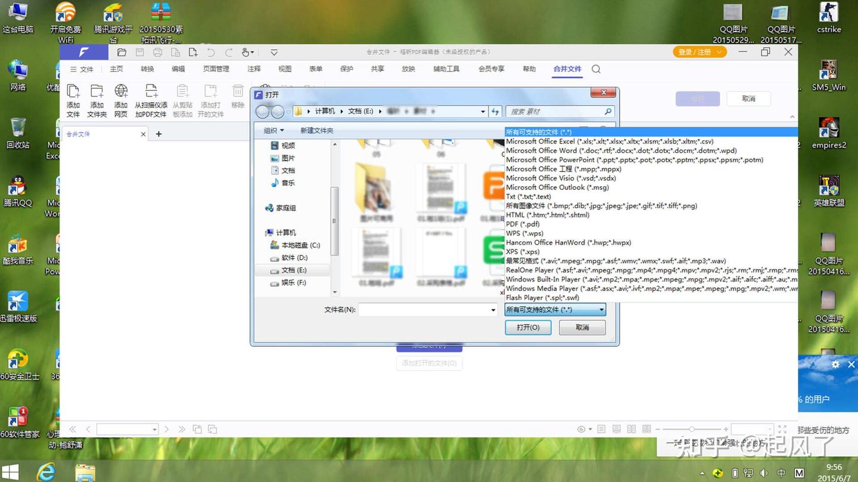
Task: Click the new document icon in quick toolbar
Action: 193,52
